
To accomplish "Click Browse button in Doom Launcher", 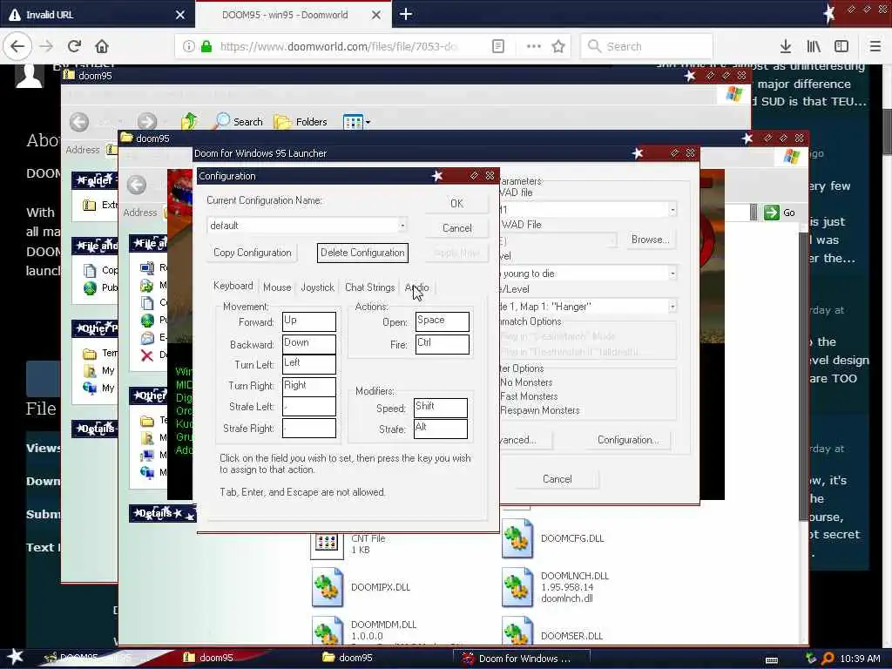I will (650, 240).
